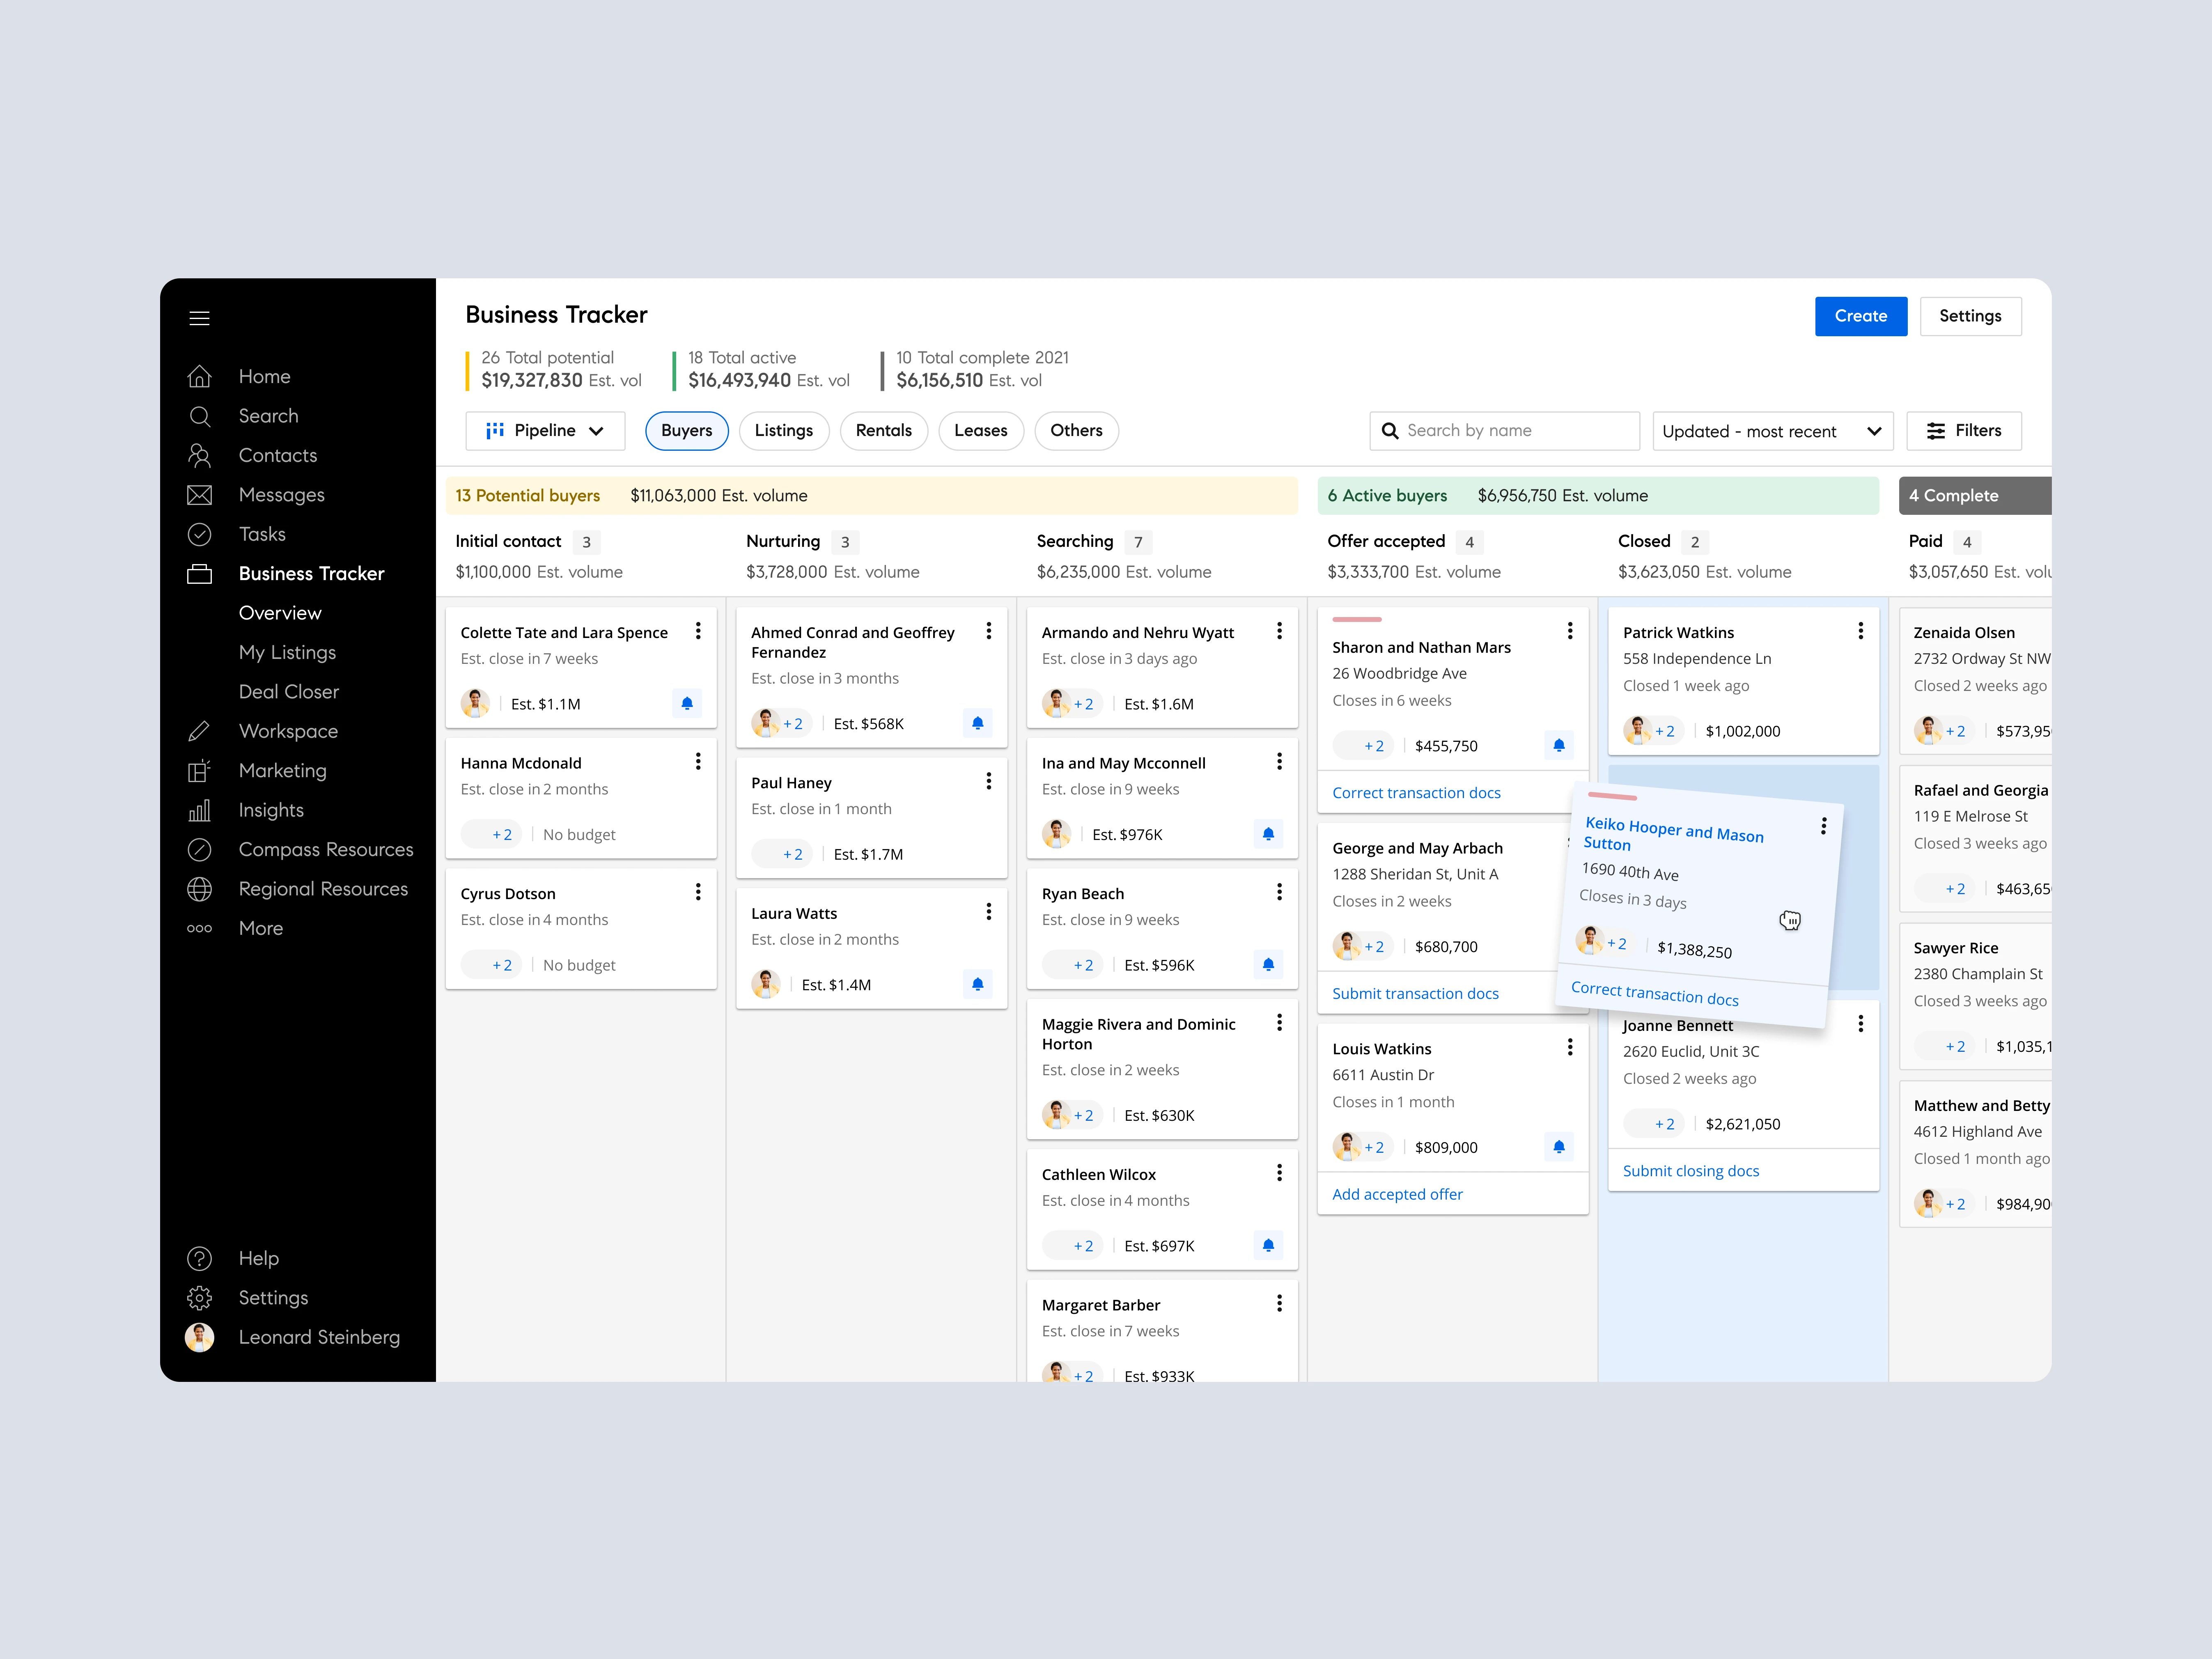
Task: Click "$2,621,050" on Joanne Bennett card
Action: click(1743, 1124)
